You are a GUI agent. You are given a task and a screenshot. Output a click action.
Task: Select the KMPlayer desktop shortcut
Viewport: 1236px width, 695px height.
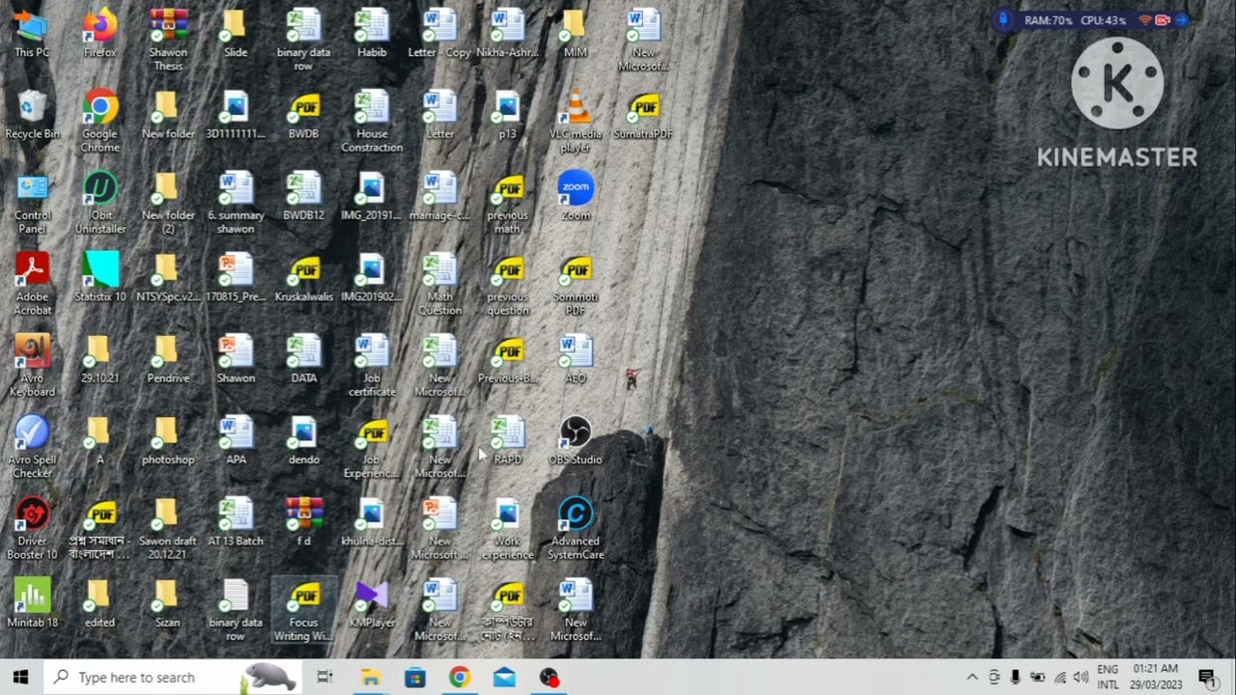pyautogui.click(x=372, y=603)
